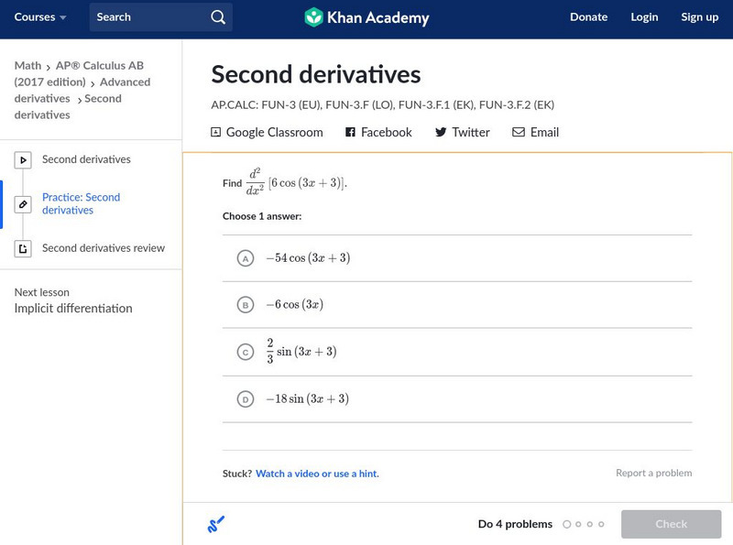Click the pencil icon beside Practice: Second derivatives
This screenshot has height=545, width=733.
pos(23,204)
